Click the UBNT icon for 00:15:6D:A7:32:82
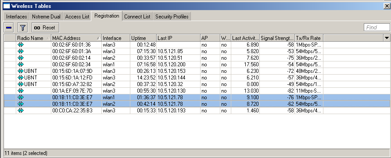This screenshot has width=391, height=158. click(21, 84)
